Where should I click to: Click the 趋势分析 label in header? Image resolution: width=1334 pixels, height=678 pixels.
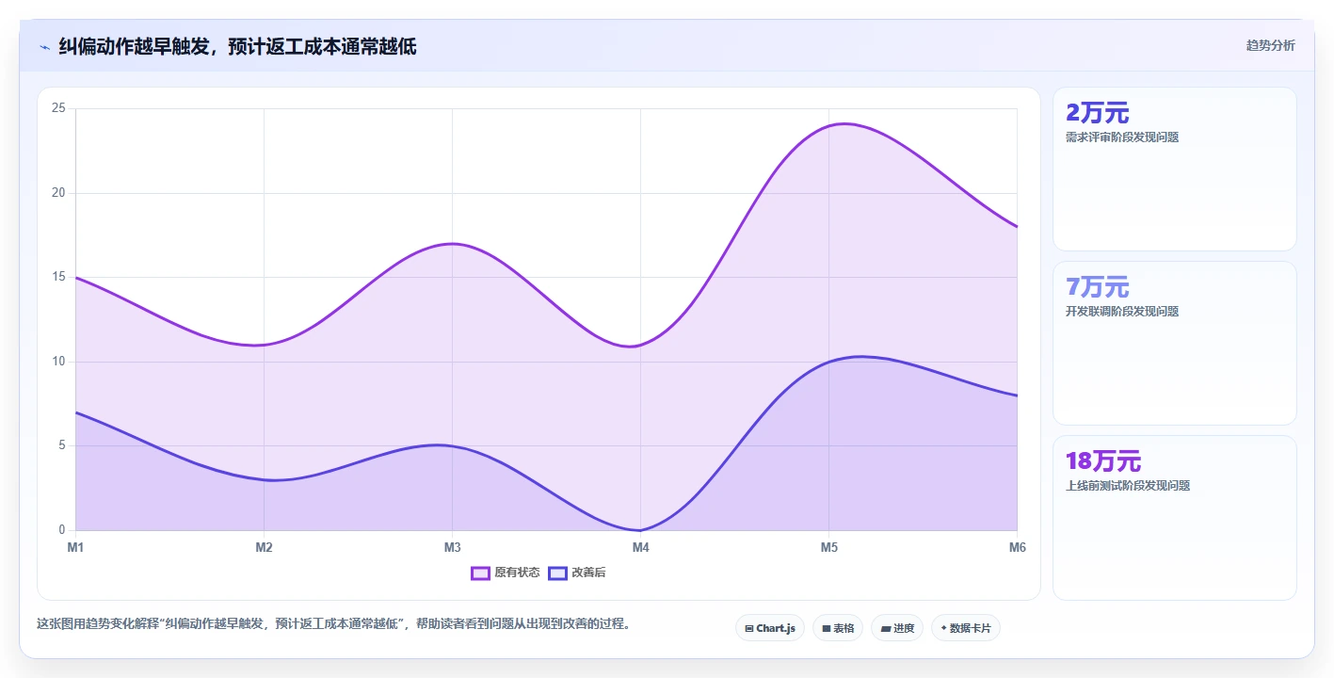point(1270,45)
